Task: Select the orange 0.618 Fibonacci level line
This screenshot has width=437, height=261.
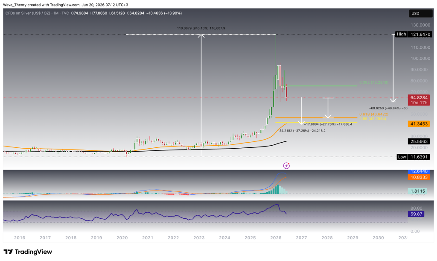Action: pos(316,117)
